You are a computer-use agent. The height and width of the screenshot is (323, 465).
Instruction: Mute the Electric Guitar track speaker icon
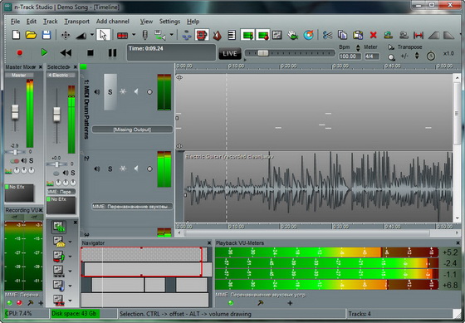coord(97,169)
